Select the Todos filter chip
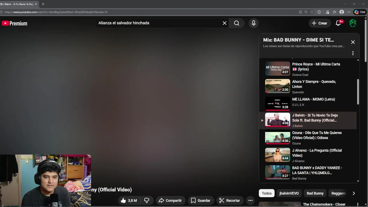The width and height of the screenshot is (368, 207). coord(267,193)
